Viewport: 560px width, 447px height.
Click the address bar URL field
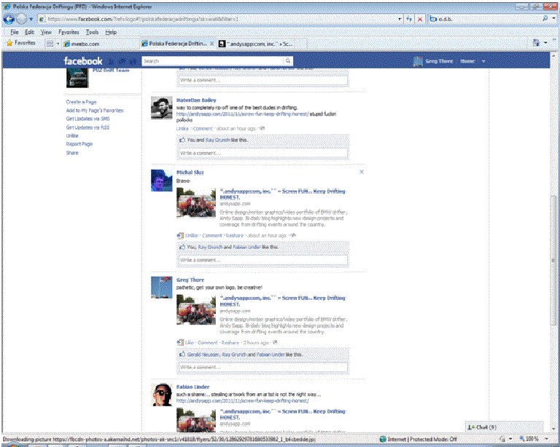coord(218,19)
